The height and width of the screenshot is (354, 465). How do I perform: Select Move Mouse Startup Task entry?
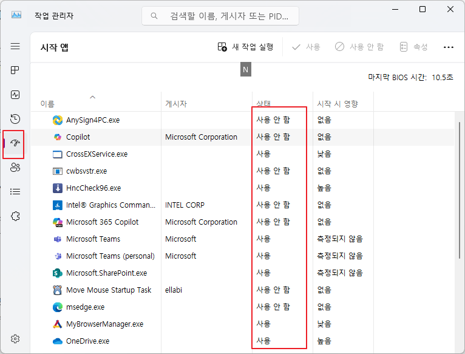109,290
